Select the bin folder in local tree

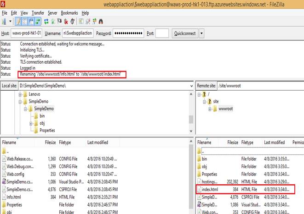pyautogui.click(x=42, y=116)
